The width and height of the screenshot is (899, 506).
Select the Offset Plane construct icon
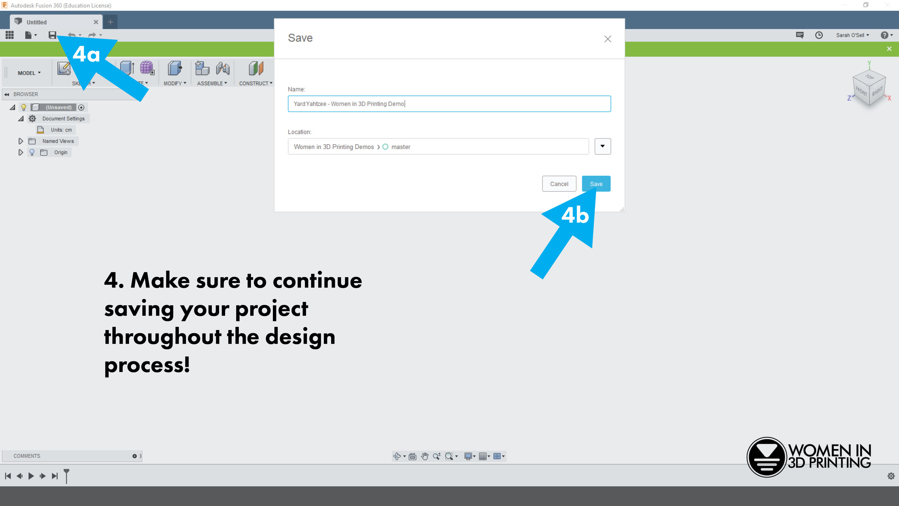pyautogui.click(x=256, y=68)
